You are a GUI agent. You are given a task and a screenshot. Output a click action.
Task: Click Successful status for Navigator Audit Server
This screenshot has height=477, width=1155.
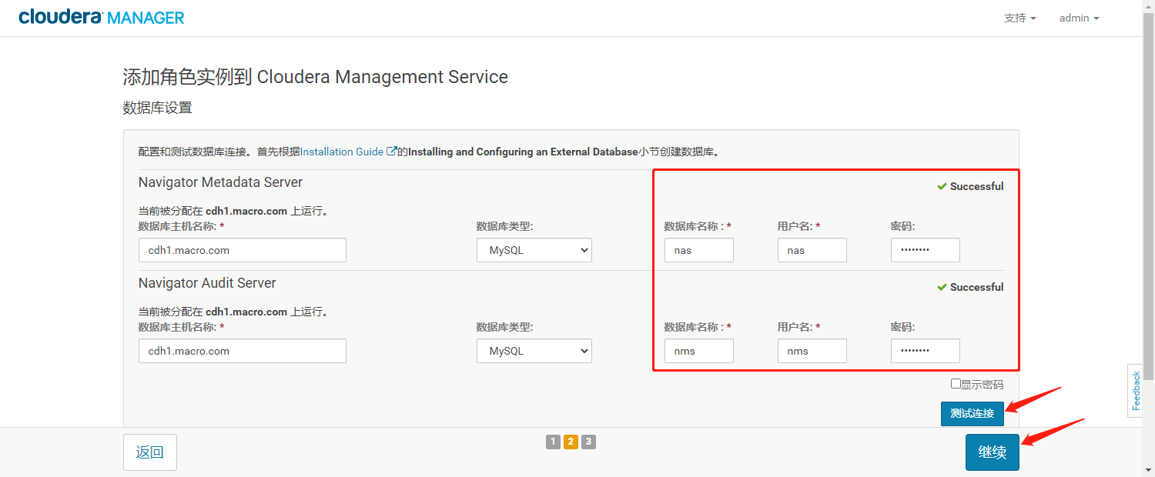point(970,287)
